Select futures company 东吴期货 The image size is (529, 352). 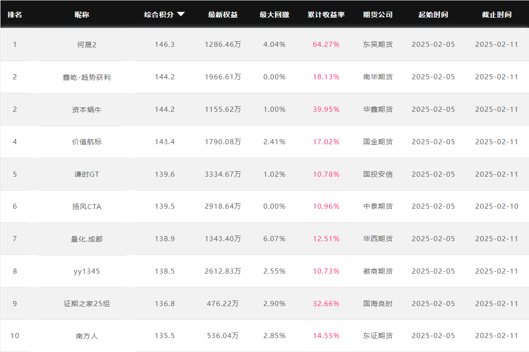click(x=378, y=45)
